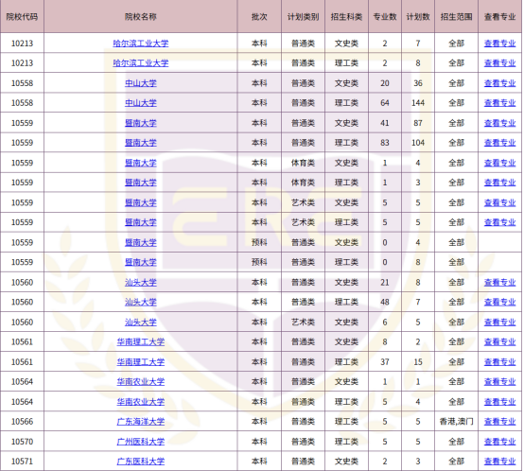The image size is (524, 471).
Task: Select the 香港,澳门 enrollment scope cell
Action: click(x=456, y=422)
